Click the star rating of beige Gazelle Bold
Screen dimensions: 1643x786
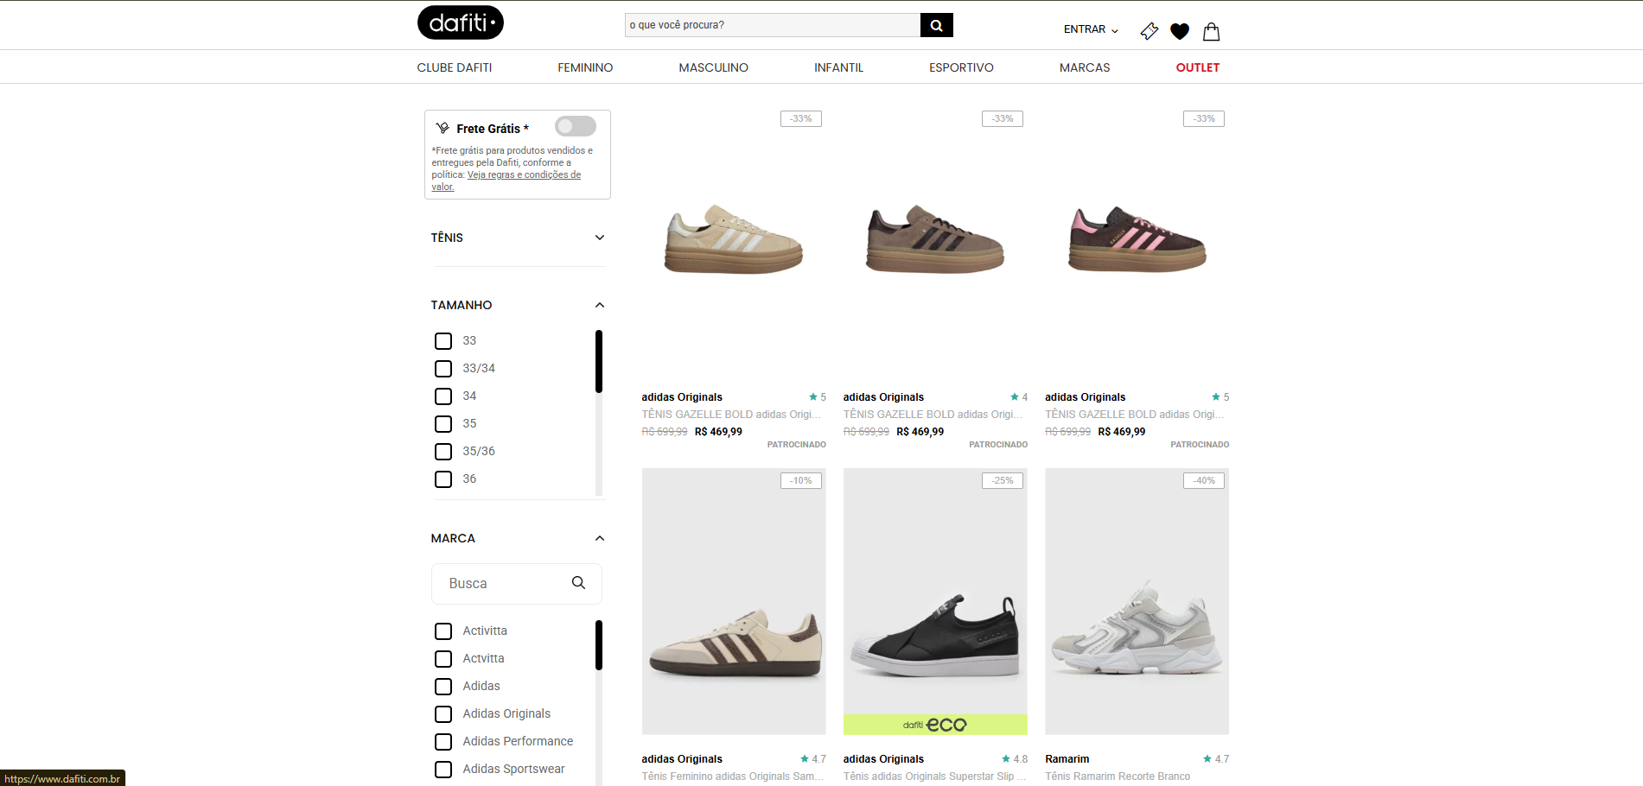coord(818,397)
